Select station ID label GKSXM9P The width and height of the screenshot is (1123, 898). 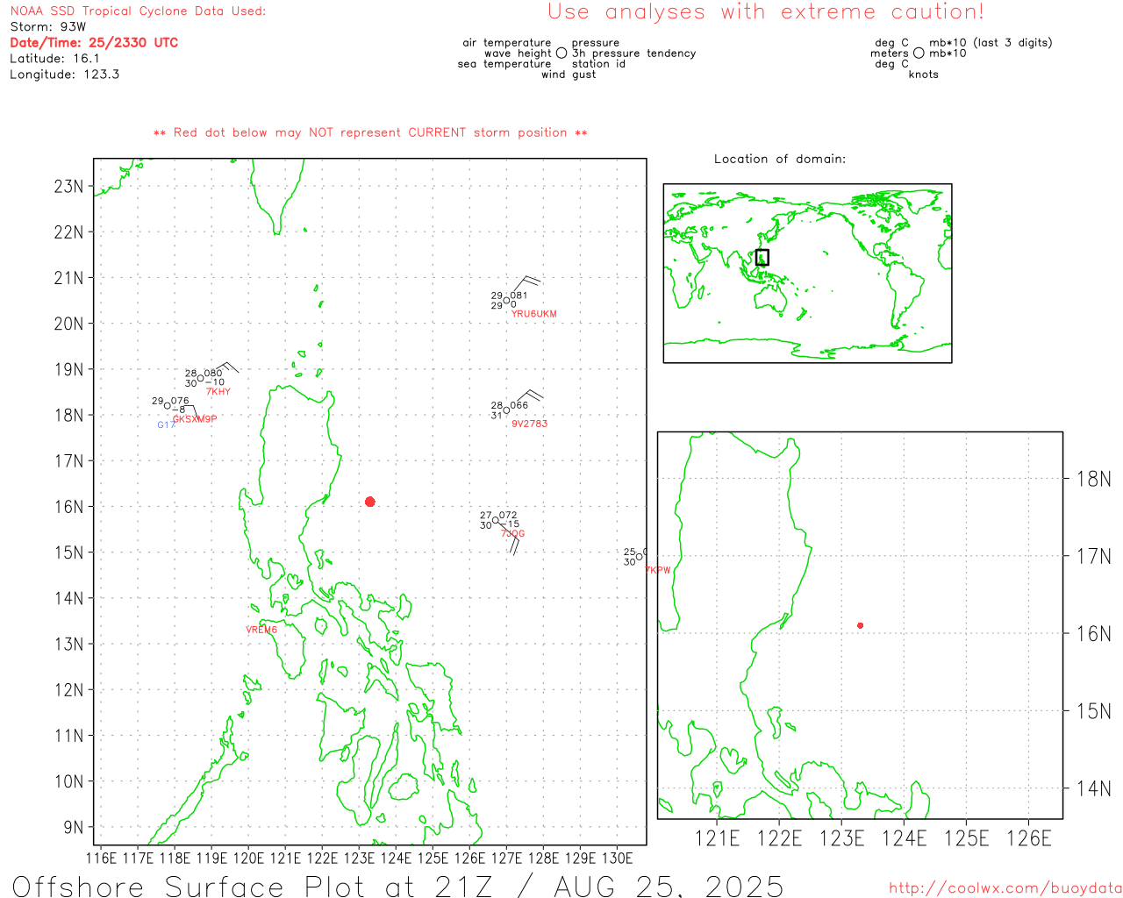tap(195, 419)
